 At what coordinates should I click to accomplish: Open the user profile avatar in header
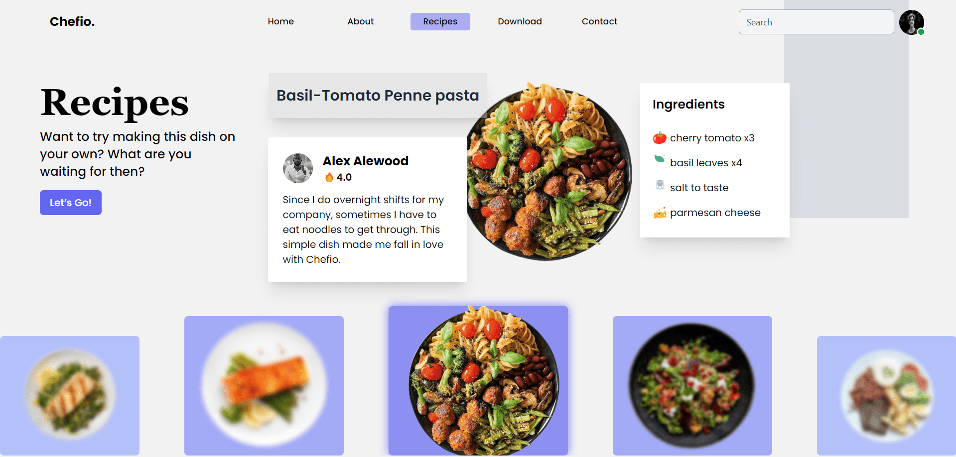tap(912, 22)
